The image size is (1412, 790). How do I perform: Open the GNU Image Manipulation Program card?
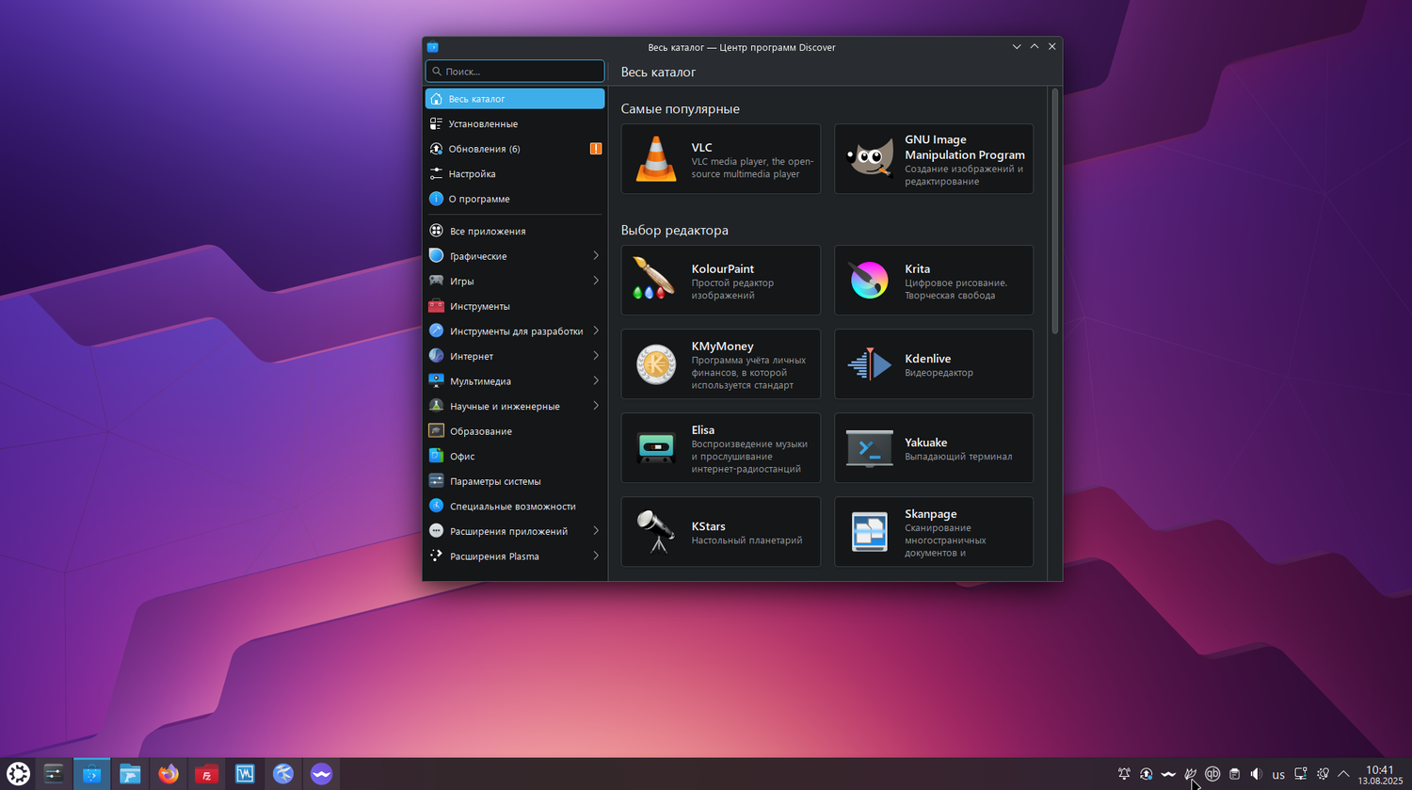[934, 159]
